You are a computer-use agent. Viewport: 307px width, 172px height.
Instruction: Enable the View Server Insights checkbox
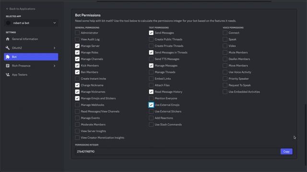click(77, 131)
